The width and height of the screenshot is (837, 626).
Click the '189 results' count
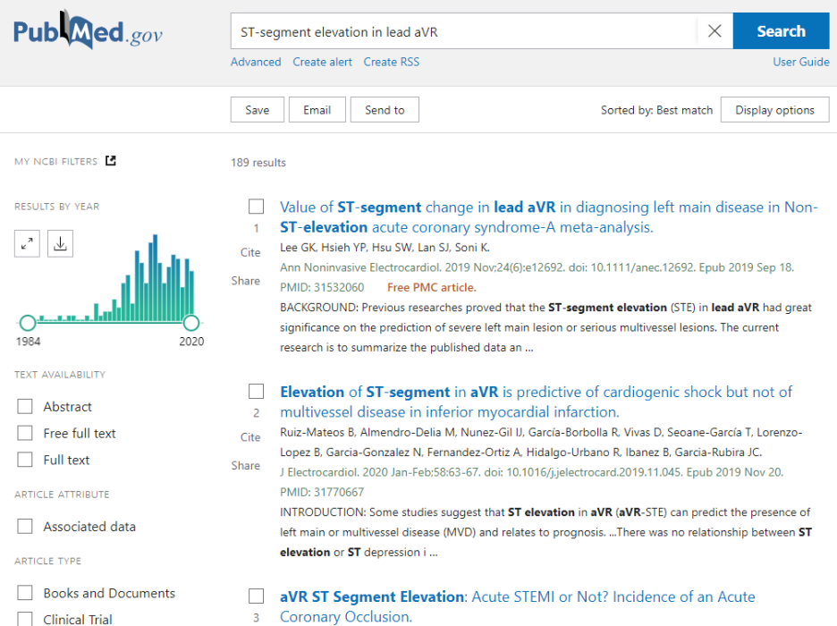pos(258,162)
